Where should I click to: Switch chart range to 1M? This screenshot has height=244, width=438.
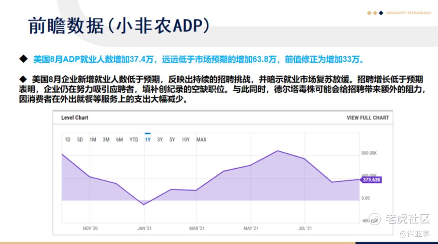93,140
